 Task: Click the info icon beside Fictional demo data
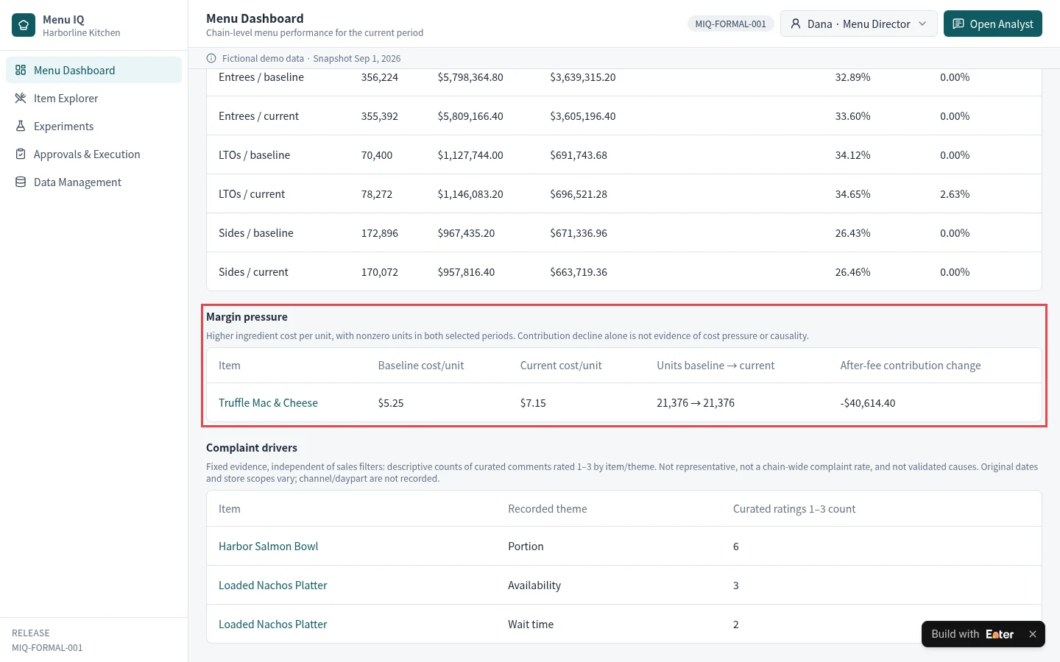pos(211,59)
